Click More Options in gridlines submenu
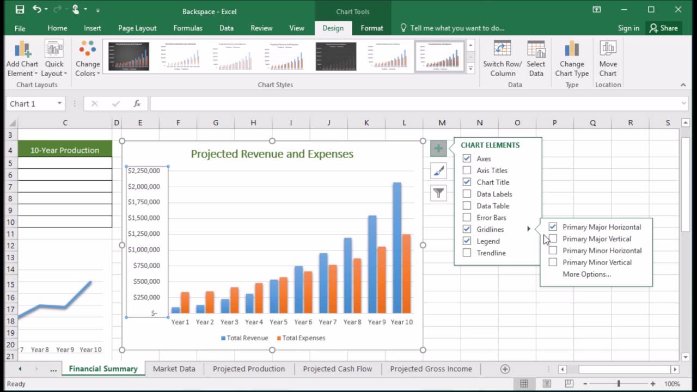697x392 pixels. tap(586, 274)
